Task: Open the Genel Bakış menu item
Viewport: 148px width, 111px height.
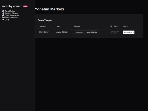Action: [8, 11]
